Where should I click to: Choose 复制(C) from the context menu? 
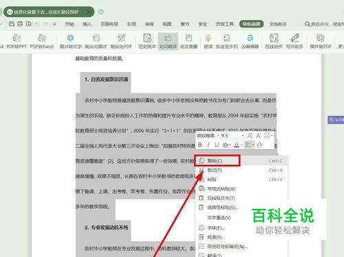pyautogui.click(x=241, y=161)
